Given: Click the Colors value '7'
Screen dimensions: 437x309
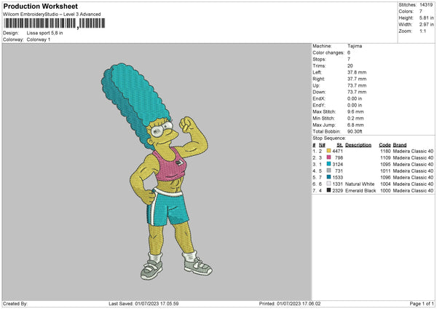Looking at the screenshot, I should (x=421, y=12).
